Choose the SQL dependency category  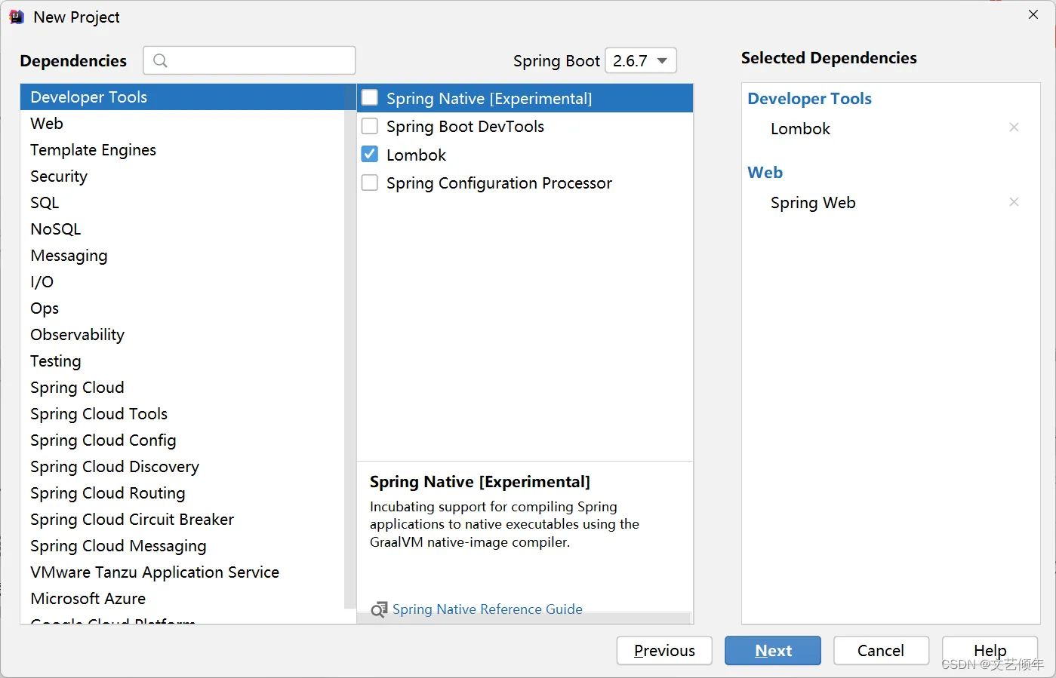pyautogui.click(x=45, y=203)
